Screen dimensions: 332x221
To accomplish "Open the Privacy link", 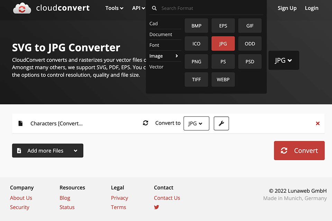I will (x=119, y=198).
